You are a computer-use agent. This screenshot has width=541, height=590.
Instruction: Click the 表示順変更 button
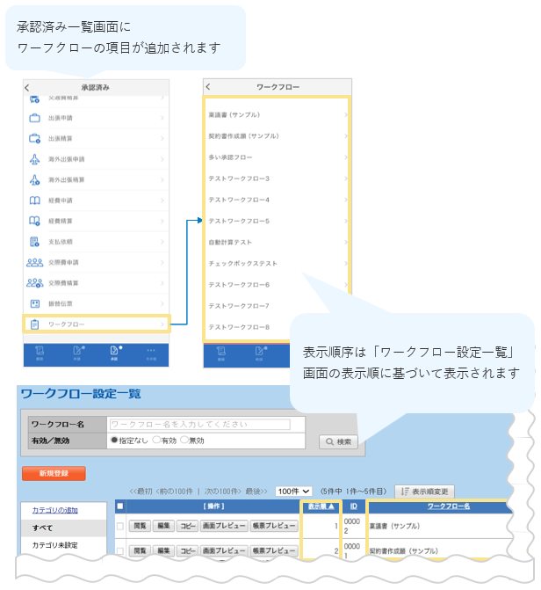[424, 492]
